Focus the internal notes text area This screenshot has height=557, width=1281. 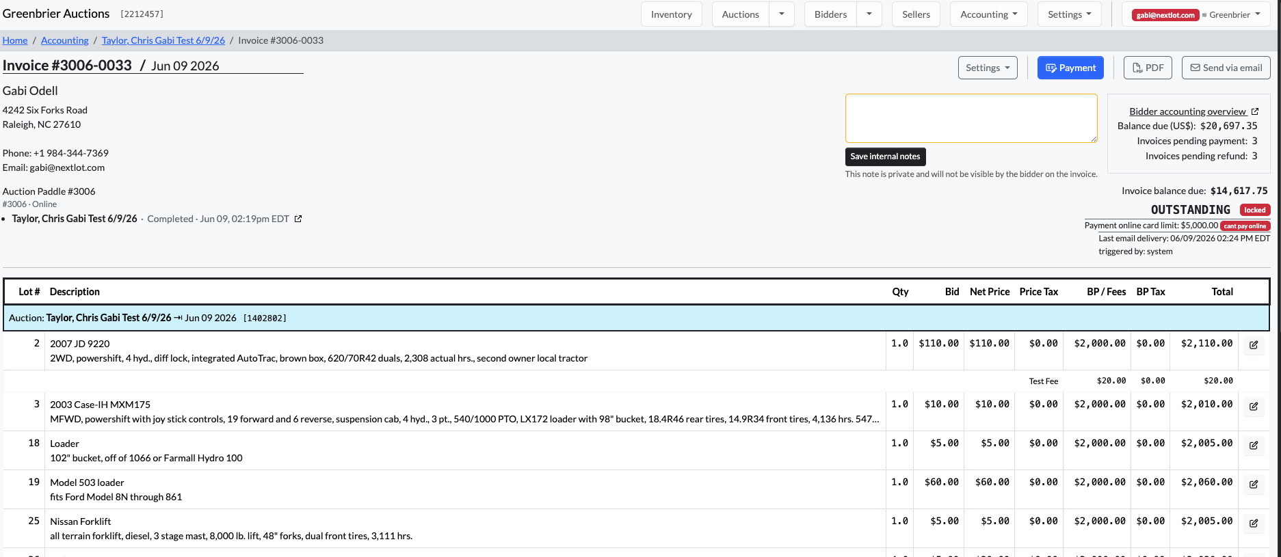point(971,118)
